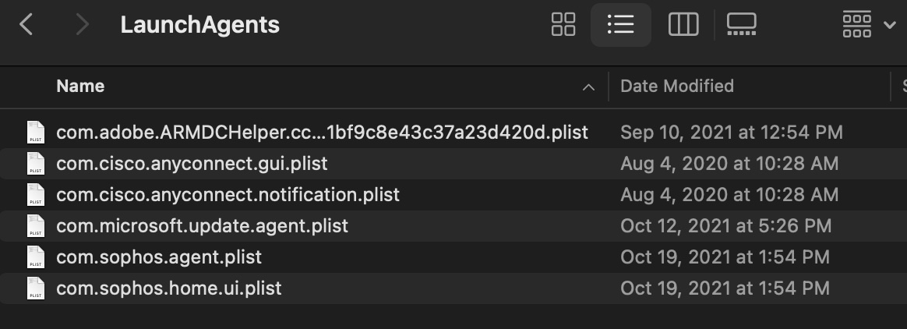This screenshot has width=907, height=329.
Task: Select list view mode
Action: tap(620, 25)
